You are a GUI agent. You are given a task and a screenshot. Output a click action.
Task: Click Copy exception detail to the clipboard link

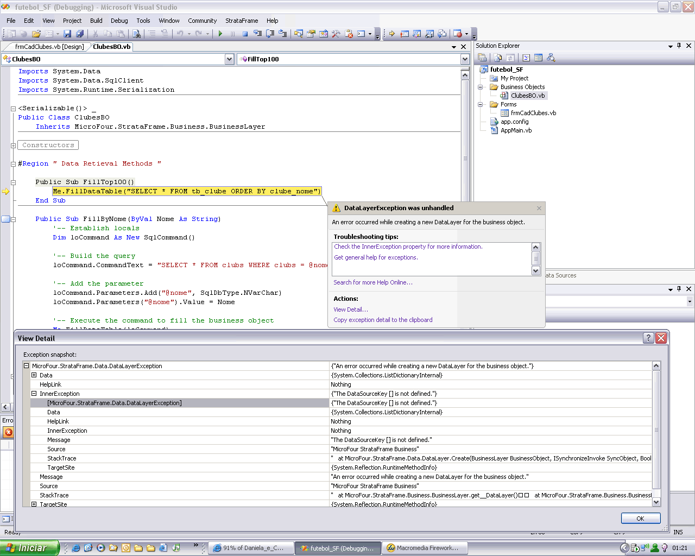[383, 320]
